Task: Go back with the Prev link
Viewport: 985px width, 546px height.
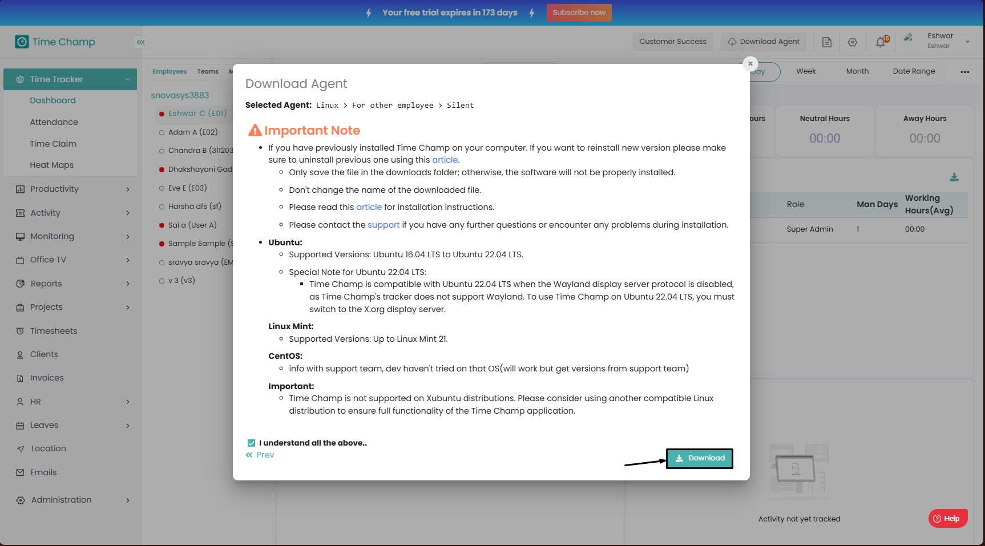Action: pyautogui.click(x=260, y=455)
